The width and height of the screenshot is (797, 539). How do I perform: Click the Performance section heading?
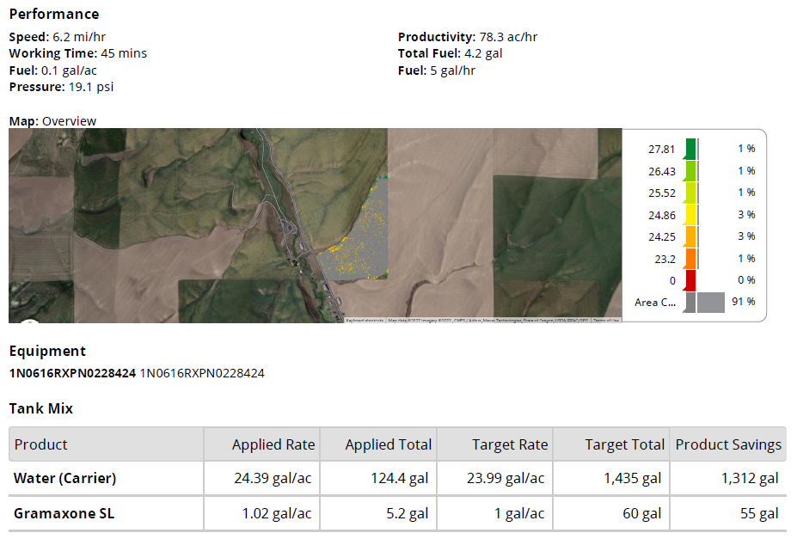tap(54, 15)
